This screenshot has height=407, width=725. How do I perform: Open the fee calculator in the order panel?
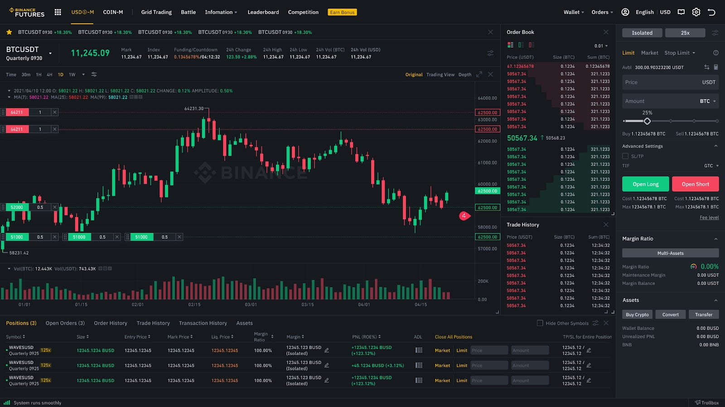[x=716, y=67]
